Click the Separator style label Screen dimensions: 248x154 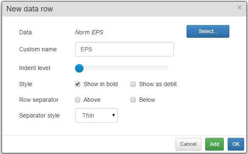tap(39, 115)
